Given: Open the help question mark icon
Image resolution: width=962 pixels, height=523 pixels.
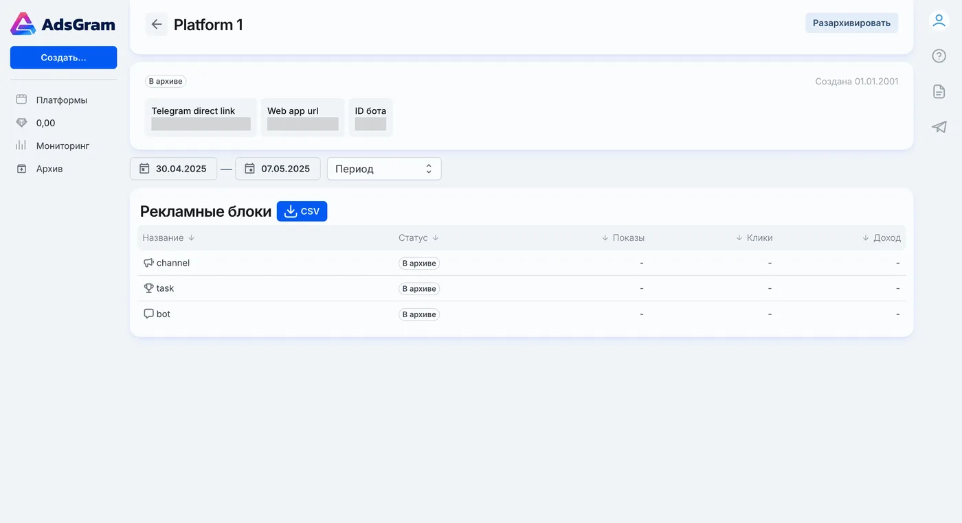Looking at the screenshot, I should click(939, 56).
